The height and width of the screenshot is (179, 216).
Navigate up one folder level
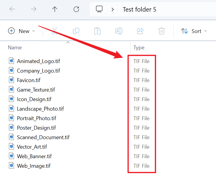click(55, 9)
